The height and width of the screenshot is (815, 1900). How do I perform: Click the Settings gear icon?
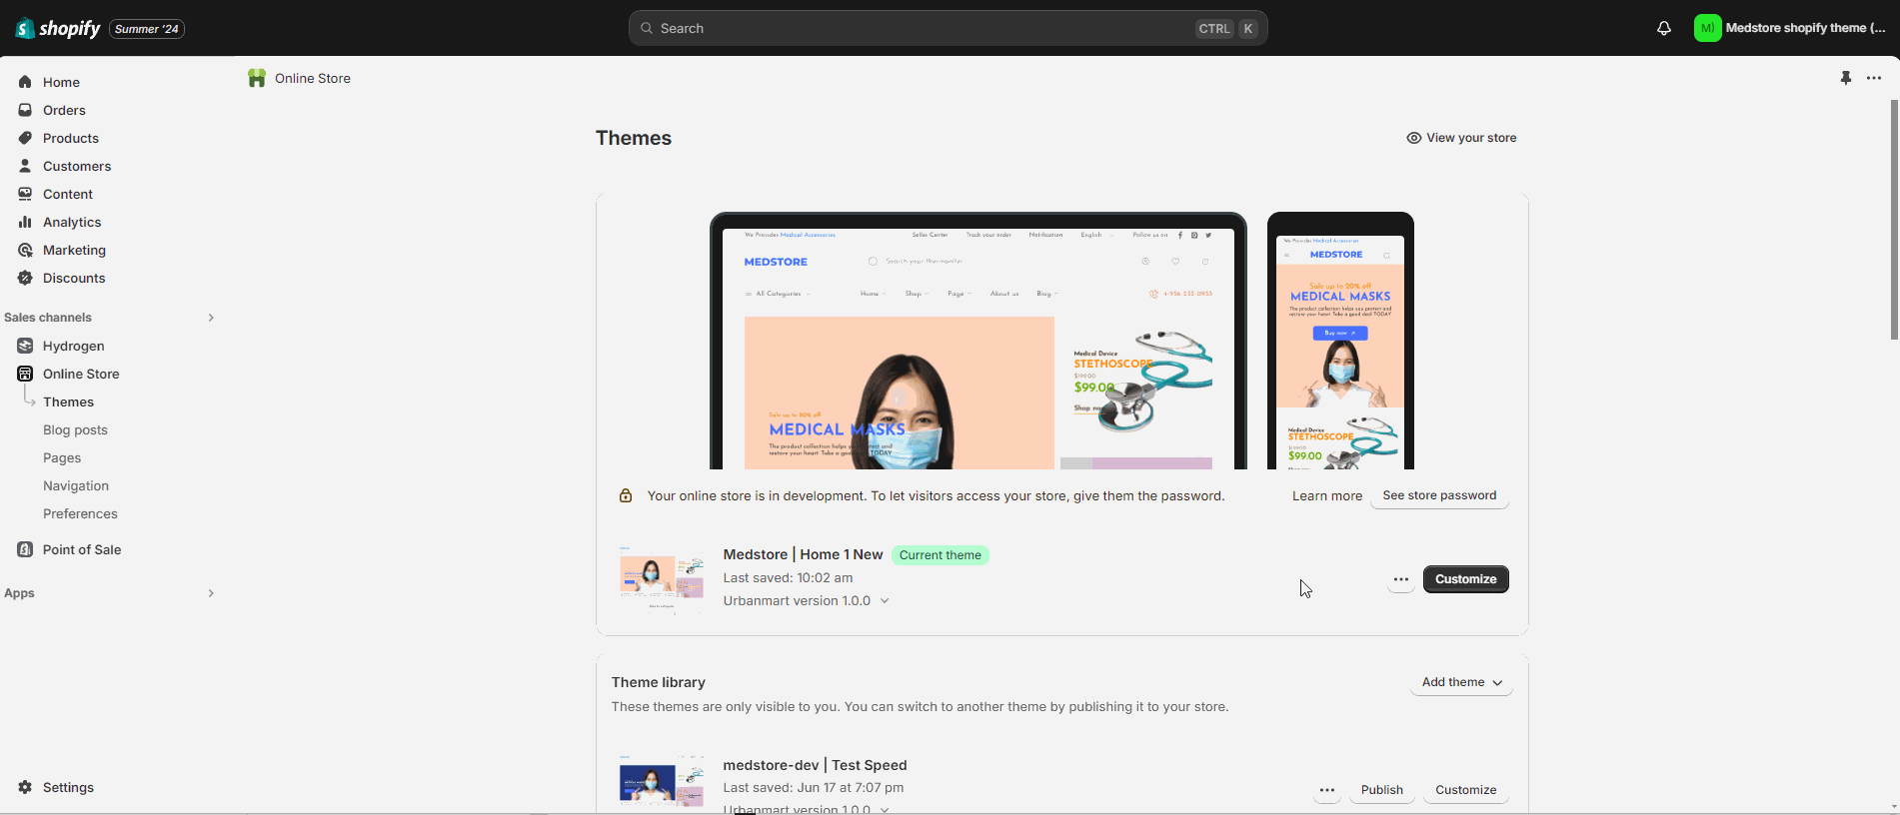[x=25, y=787]
